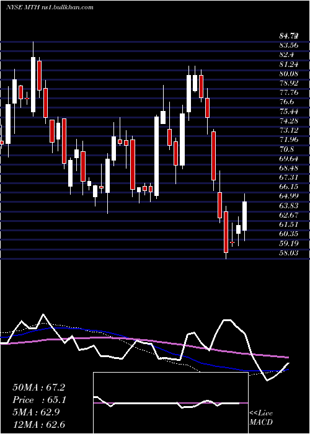The width and height of the screenshot is (310, 434).
Task: Select the 77.76 price axis label
Action: tap(289, 93)
